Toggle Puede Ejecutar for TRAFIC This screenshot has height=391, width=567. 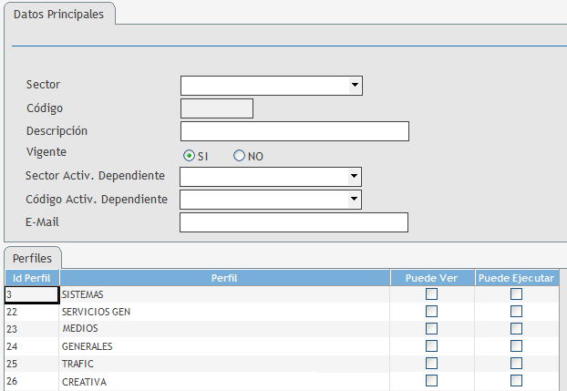click(516, 364)
